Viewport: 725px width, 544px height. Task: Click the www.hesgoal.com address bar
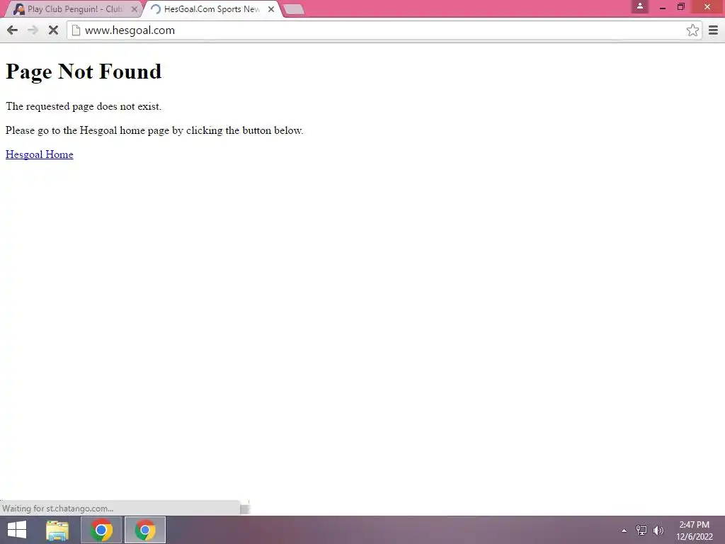tap(384, 30)
